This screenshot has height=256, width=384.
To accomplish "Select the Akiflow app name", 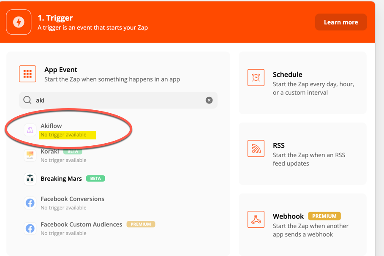I will click(x=51, y=126).
